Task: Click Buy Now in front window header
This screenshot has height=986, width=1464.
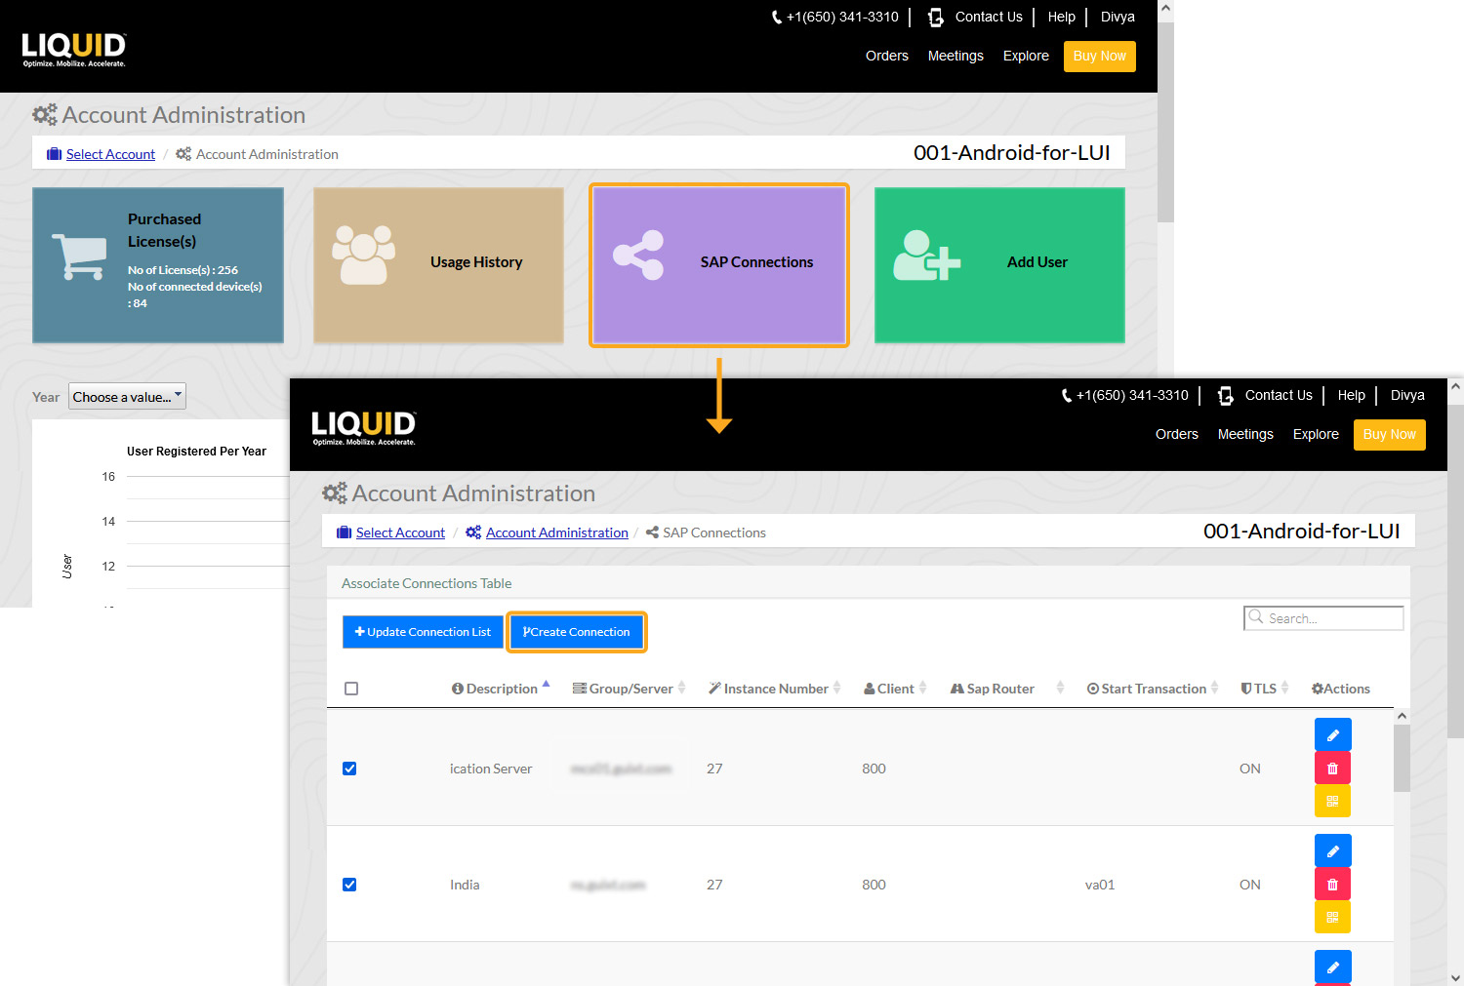Action: pos(1389,434)
